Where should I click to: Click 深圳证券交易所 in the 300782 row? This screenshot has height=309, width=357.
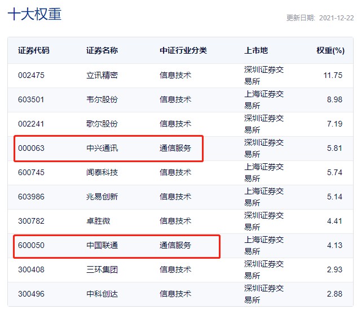pos(264,221)
